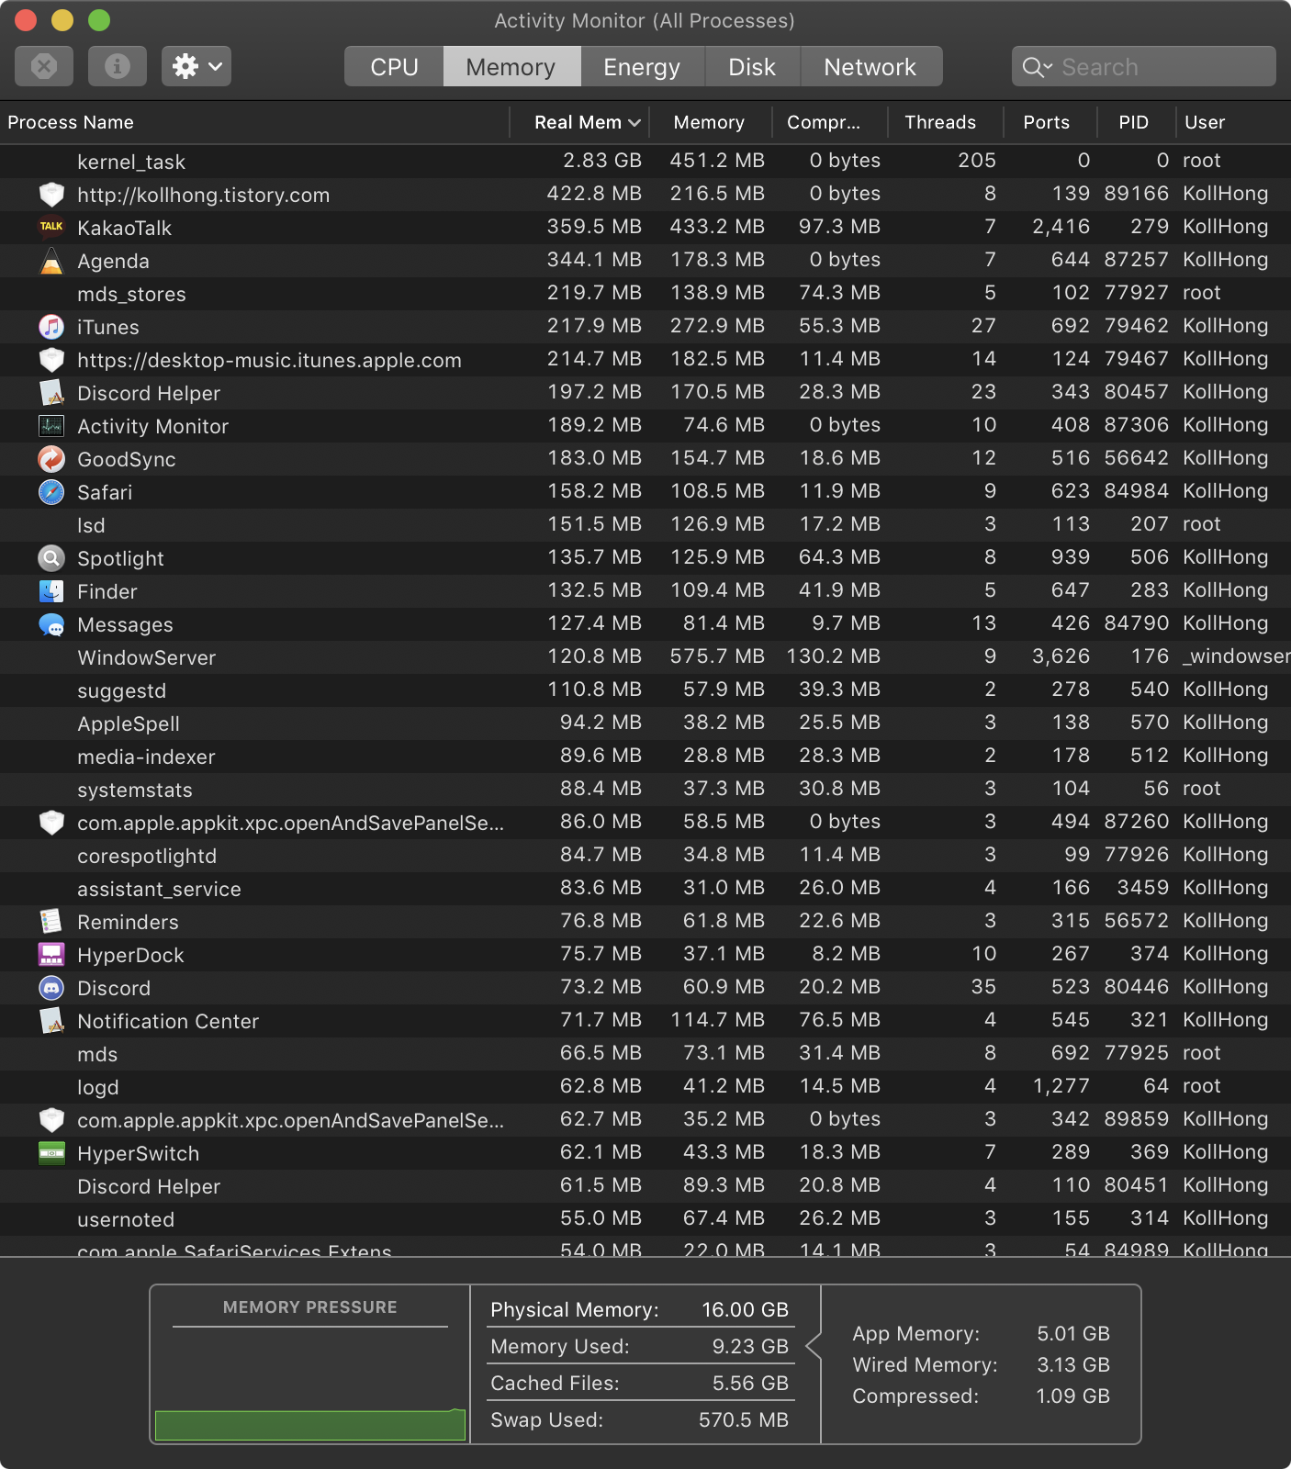This screenshot has height=1469, width=1291.
Task: Click the green memory pressure graph
Action: coord(309,1424)
